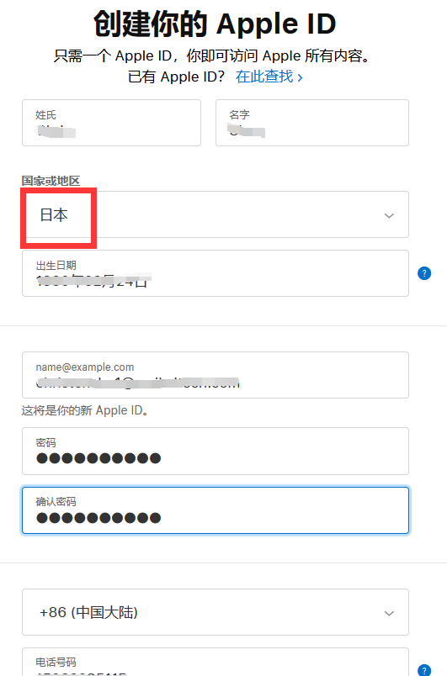Click the 电话号码 input field

[216, 662]
